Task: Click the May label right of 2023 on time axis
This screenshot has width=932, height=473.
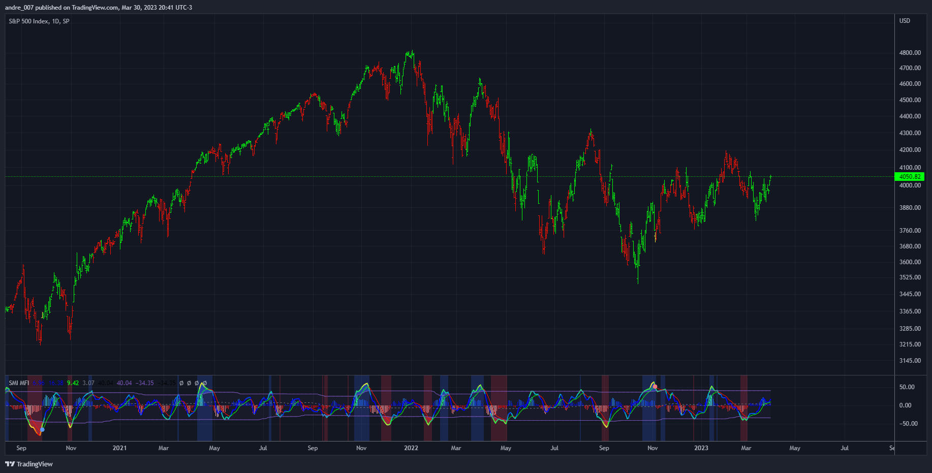Action: 795,448
